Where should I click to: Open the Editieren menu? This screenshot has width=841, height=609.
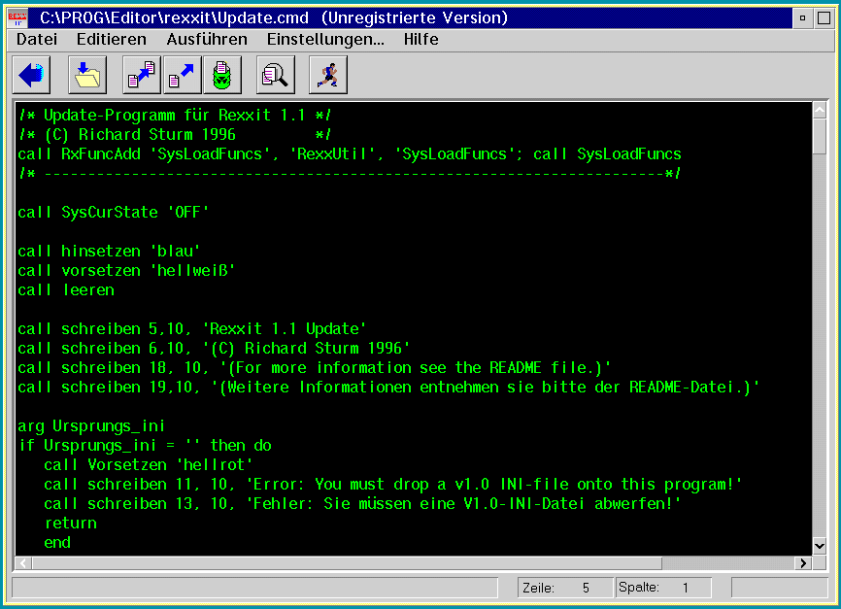pyautogui.click(x=112, y=40)
